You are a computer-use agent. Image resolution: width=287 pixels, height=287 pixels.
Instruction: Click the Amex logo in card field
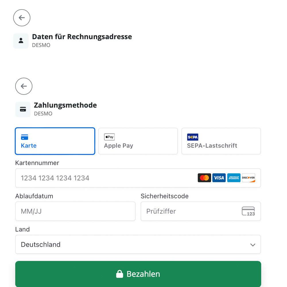(234, 178)
